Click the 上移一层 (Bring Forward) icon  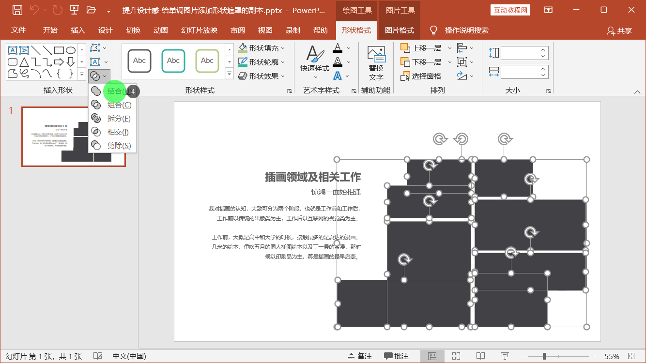[406, 48]
